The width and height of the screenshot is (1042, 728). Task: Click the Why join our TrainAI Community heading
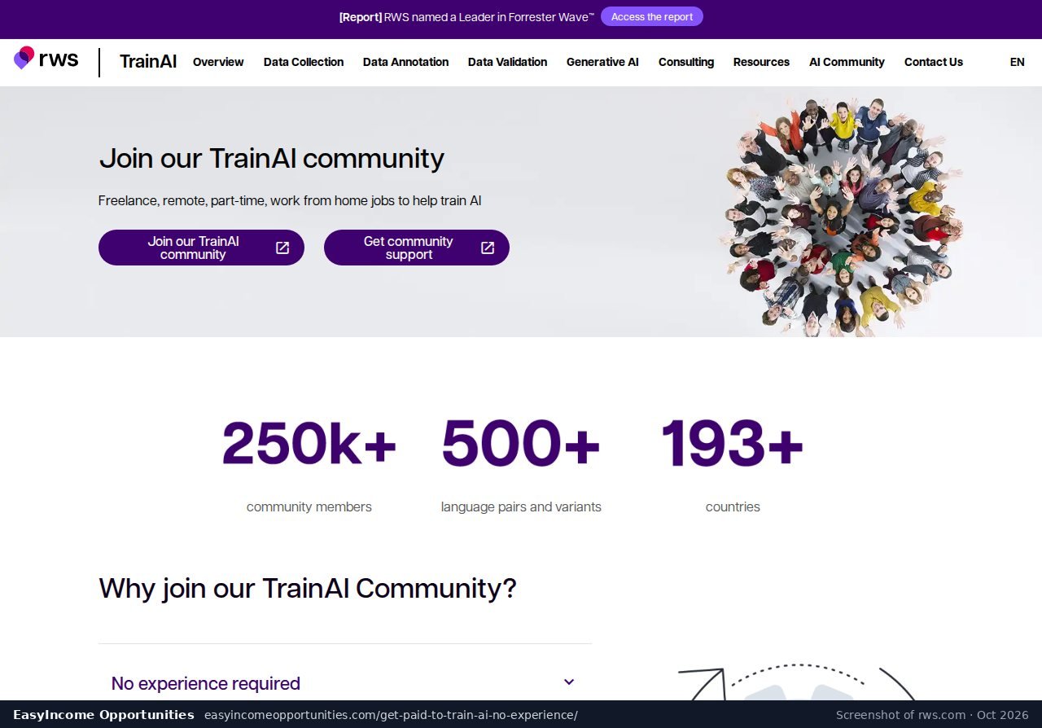pyautogui.click(x=308, y=588)
